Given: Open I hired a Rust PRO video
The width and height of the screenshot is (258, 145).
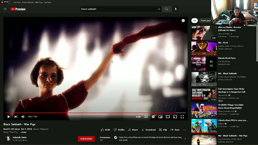Looking at the screenshot, I should [x=233, y=120].
